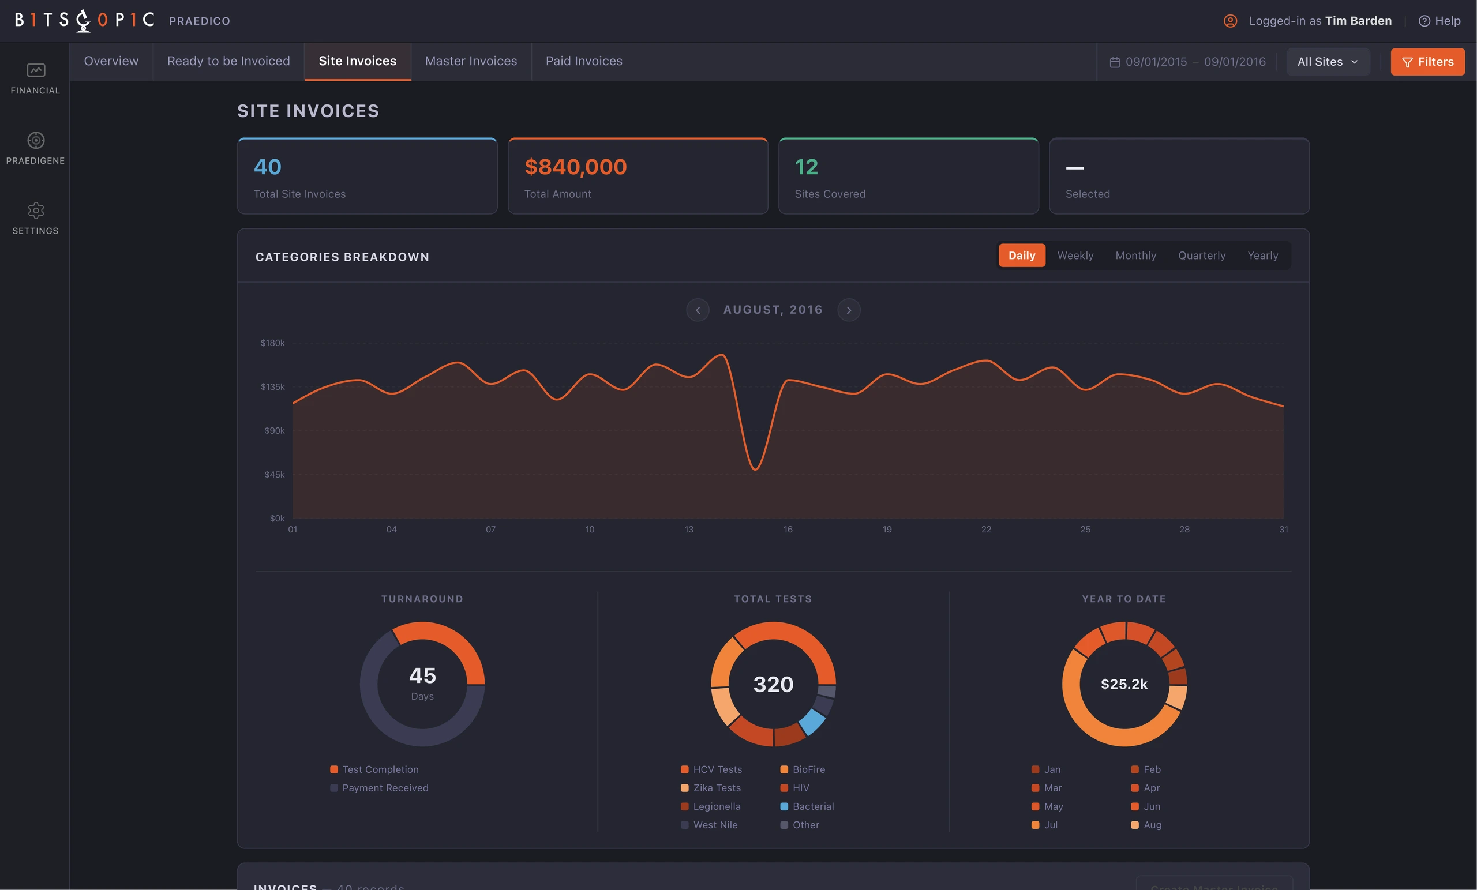Open the Praedigene sidebar icon

(35, 140)
